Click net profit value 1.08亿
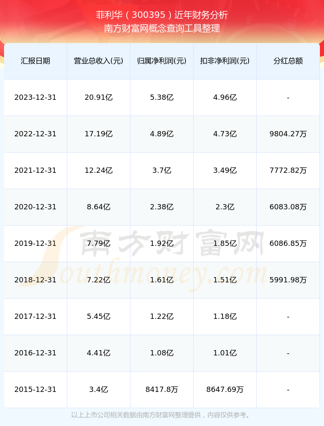Screen dimensions: 324x426 [x=162, y=353]
